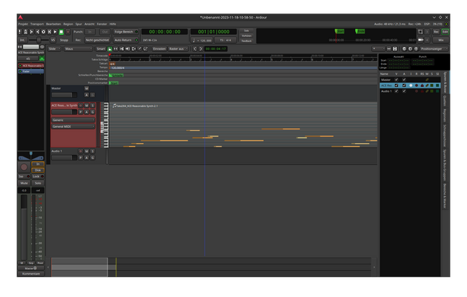Switch to the Mix window button
467x297 pixels.
tap(441, 40)
